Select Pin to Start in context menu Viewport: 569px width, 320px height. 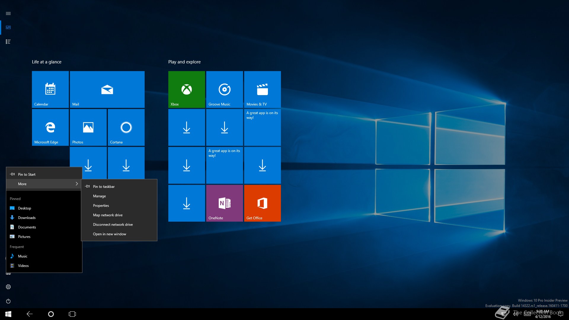44,175
